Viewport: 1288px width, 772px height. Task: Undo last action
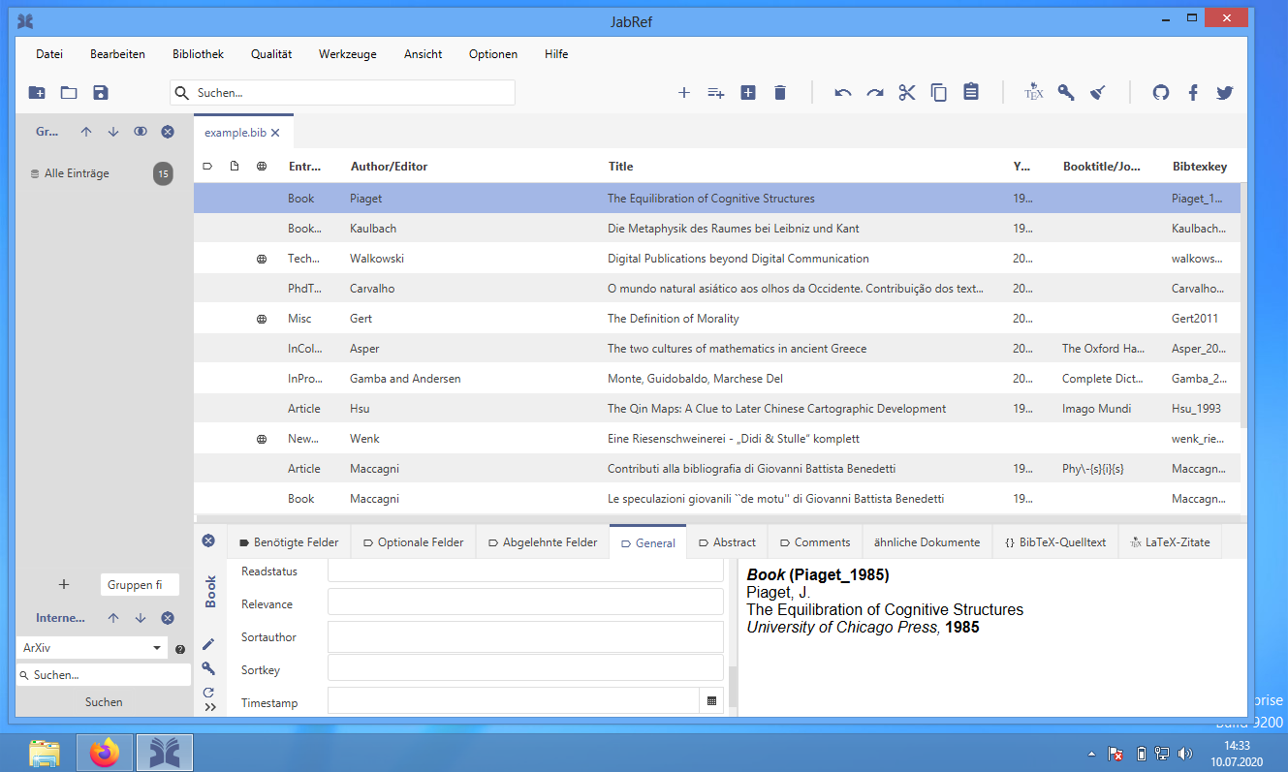click(x=843, y=93)
